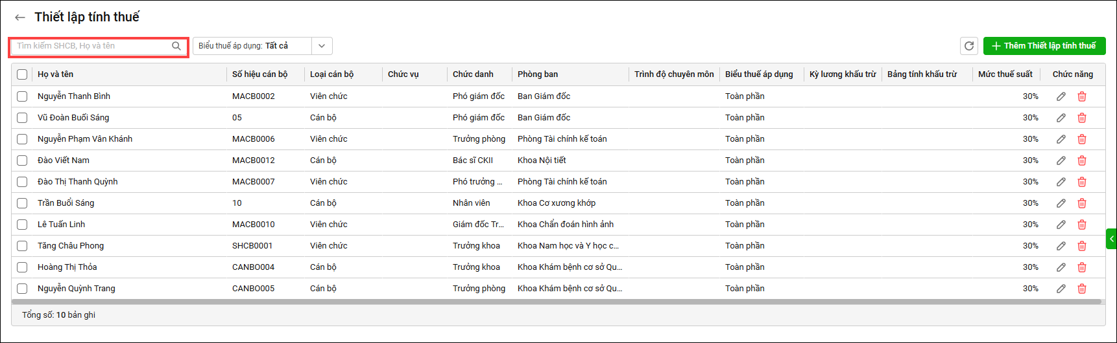Click the back arrow beside Thiết lập tính thuế

(20, 17)
